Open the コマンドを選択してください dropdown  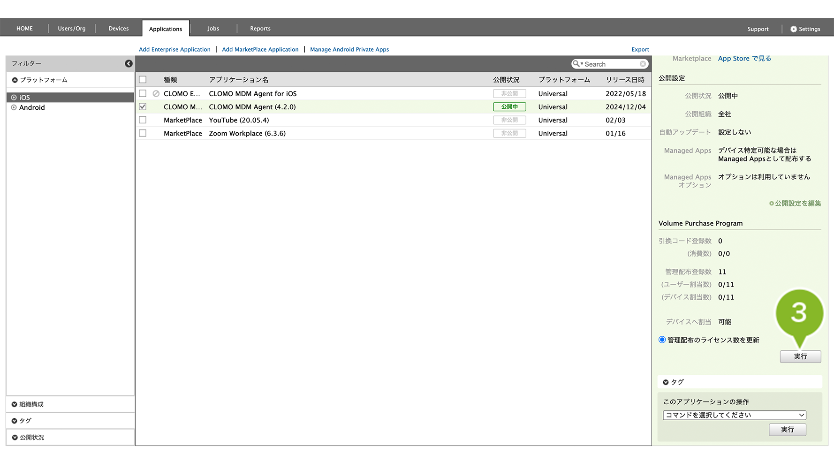tap(734, 415)
